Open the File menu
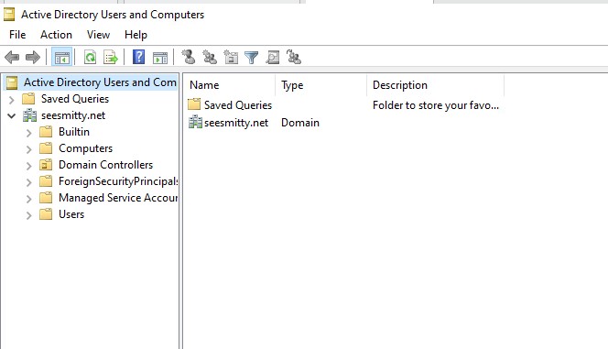608x349 pixels. pos(17,35)
